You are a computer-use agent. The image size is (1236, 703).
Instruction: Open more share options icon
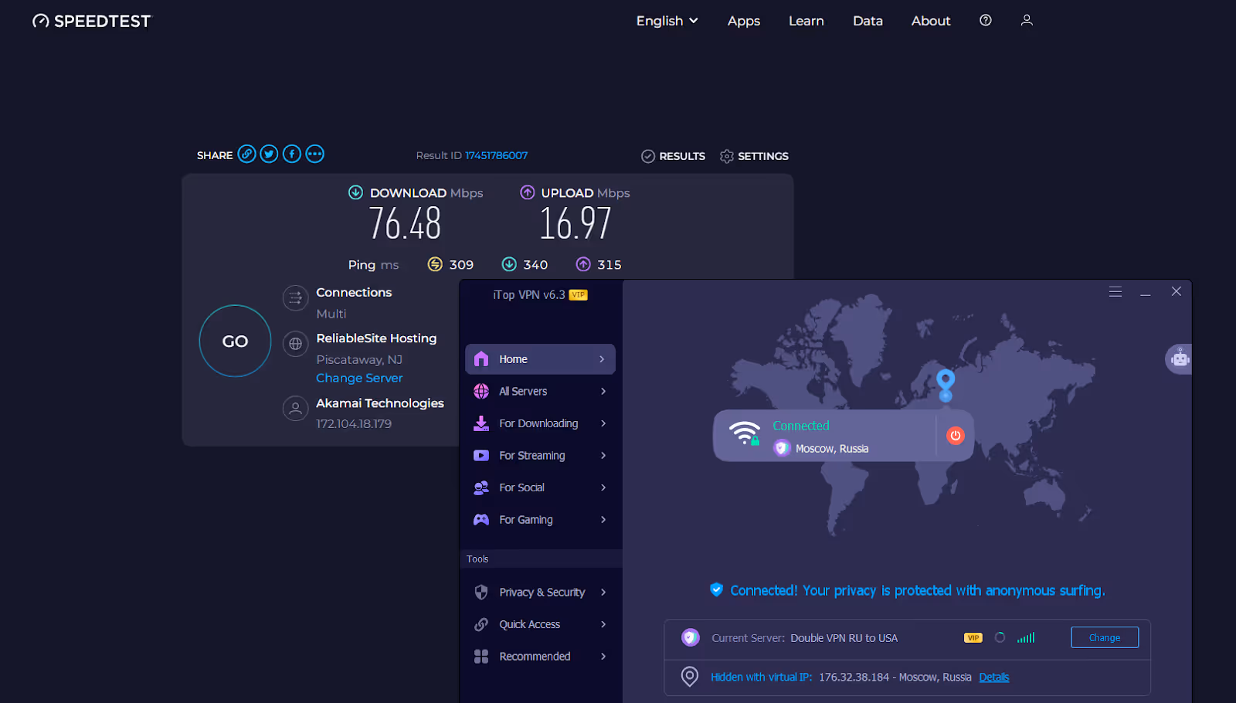coord(314,154)
